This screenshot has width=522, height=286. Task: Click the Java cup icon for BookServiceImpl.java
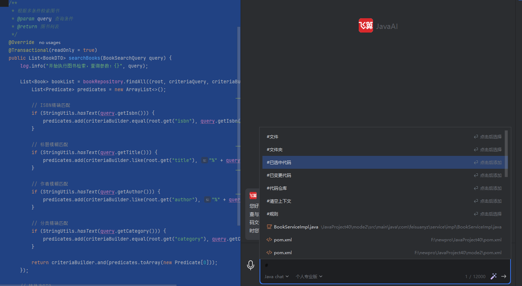coord(269,227)
